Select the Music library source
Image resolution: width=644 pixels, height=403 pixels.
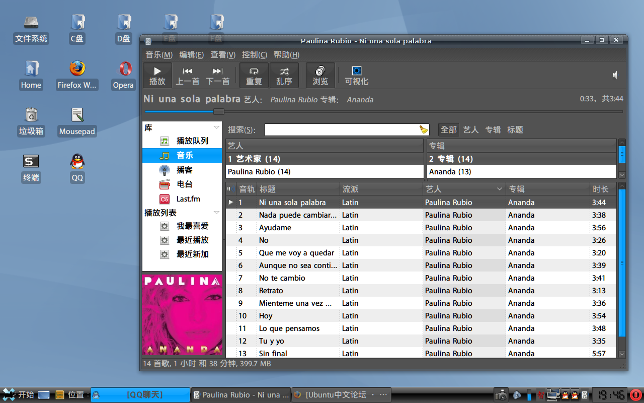tap(182, 156)
